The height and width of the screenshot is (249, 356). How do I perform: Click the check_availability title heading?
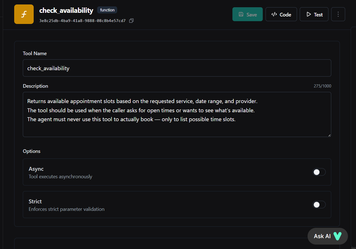(x=66, y=11)
